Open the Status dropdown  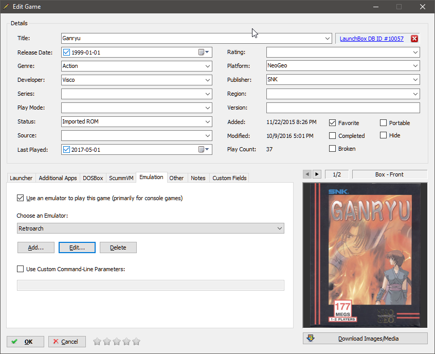click(208, 121)
